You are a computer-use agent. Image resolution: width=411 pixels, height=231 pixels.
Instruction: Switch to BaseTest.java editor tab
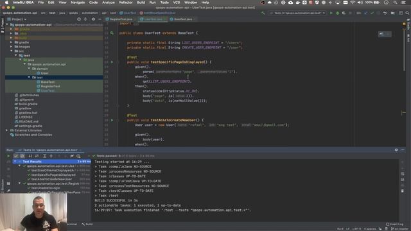coord(182,19)
